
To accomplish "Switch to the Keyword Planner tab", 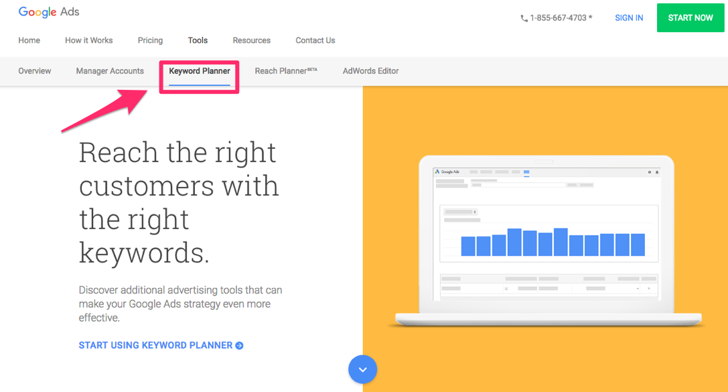I will click(199, 71).
